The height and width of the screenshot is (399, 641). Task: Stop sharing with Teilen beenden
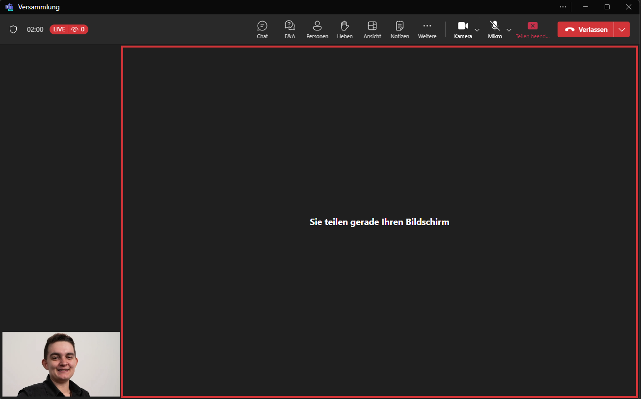[533, 29]
